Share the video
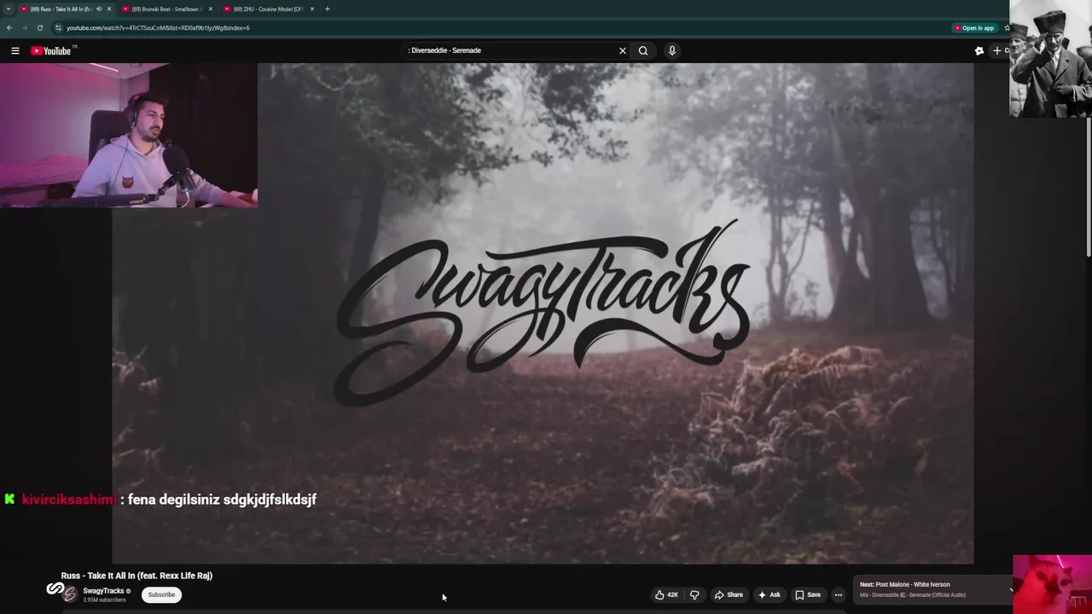Screen dimensions: 1092x614 (729, 595)
